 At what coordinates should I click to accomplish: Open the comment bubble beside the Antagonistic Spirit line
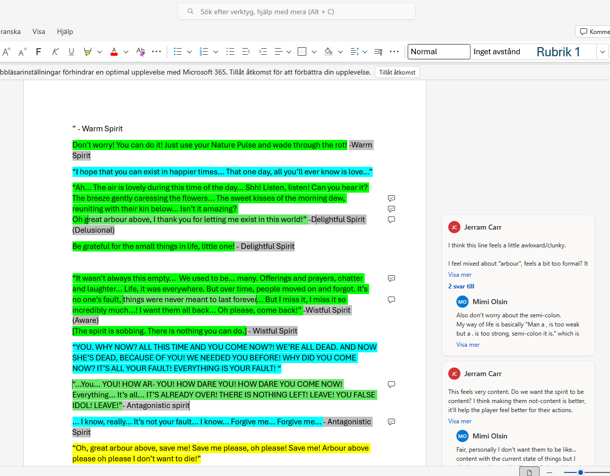click(x=391, y=422)
